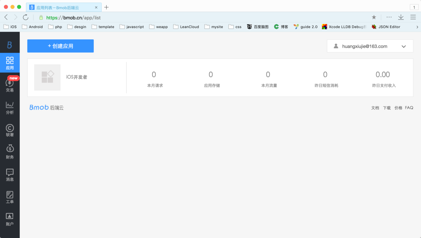This screenshot has width=421, height=238.
Task: Open the Android bookmarks folder
Action: click(32, 27)
